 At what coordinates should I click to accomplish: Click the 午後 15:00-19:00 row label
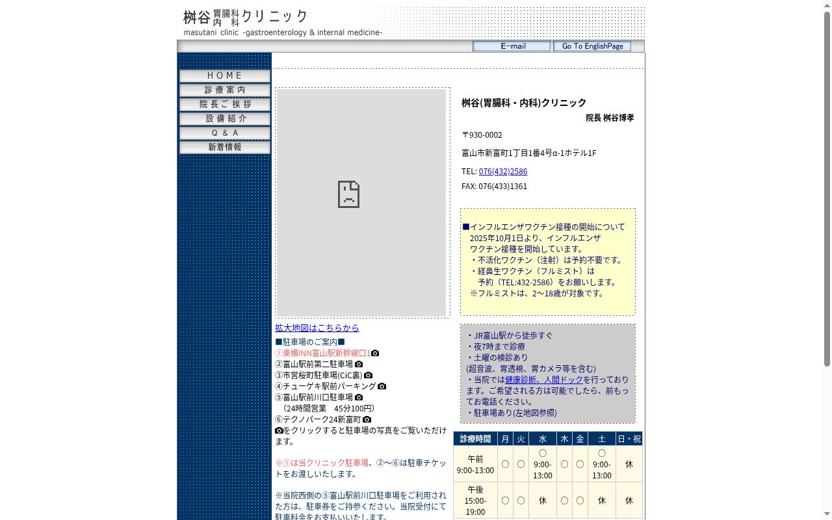click(475, 500)
